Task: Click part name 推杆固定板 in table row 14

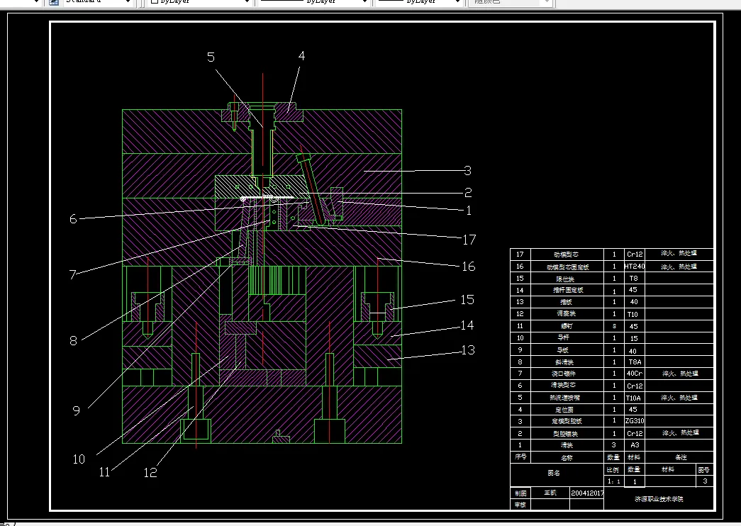Action: (x=568, y=290)
